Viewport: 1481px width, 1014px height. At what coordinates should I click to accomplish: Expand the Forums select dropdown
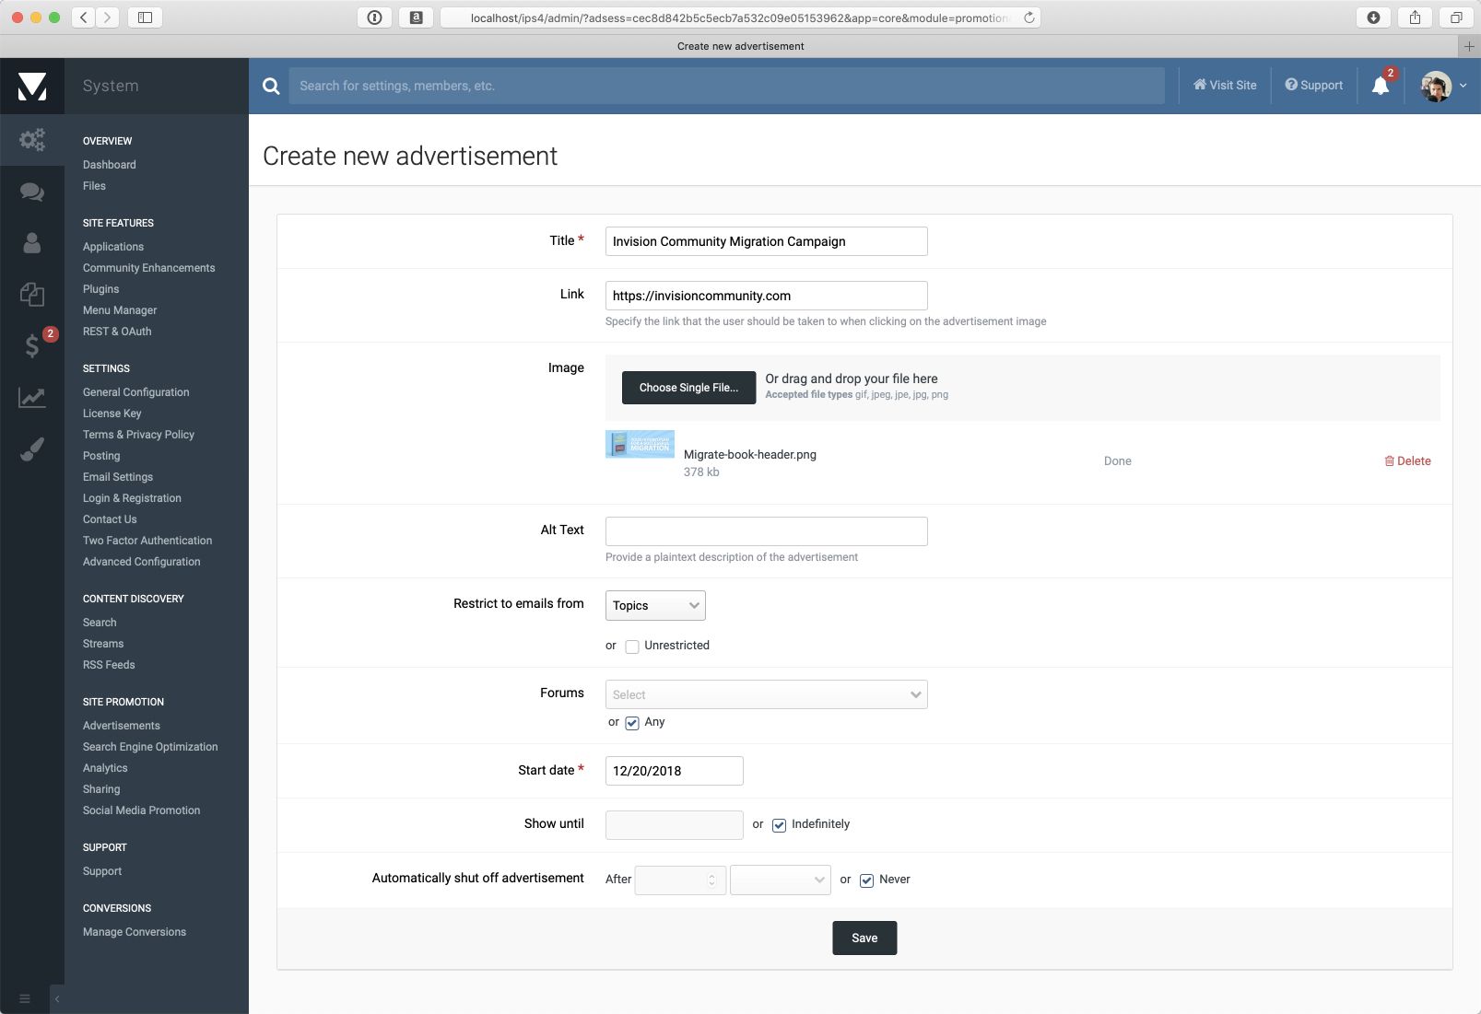pyautogui.click(x=766, y=694)
